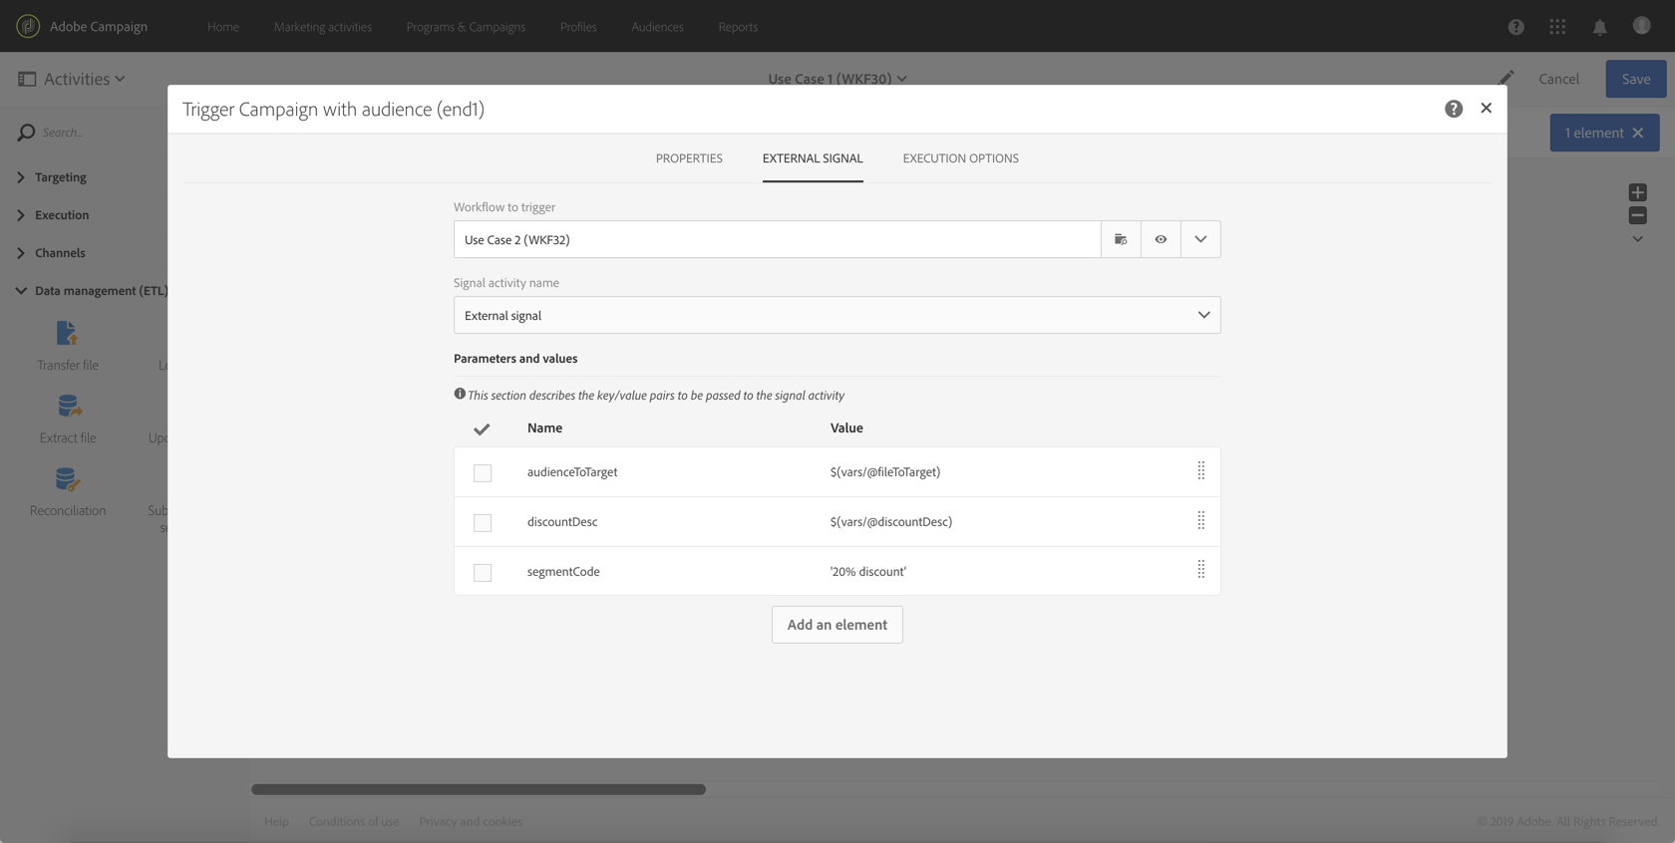
Task: Check the audienceToTarget row checkbox
Action: click(483, 472)
